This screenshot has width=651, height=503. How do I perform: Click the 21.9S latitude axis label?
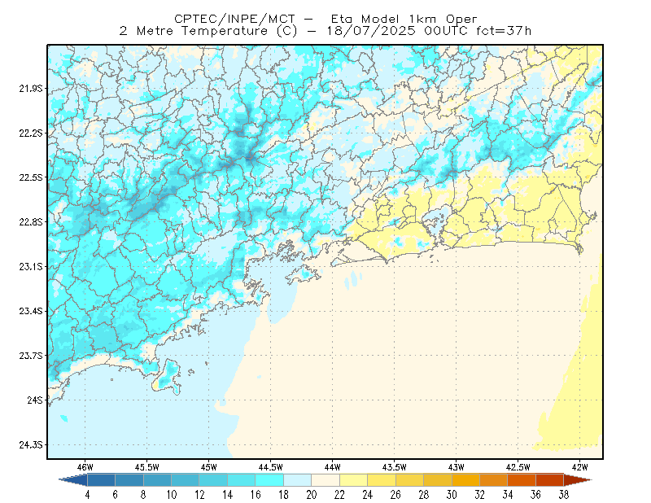click(31, 89)
